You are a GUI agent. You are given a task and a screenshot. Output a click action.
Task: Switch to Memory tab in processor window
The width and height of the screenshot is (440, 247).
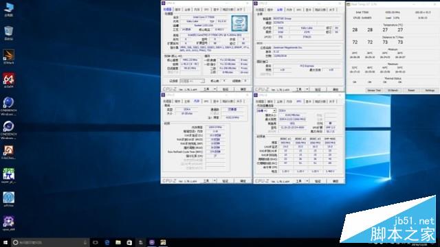197,10
